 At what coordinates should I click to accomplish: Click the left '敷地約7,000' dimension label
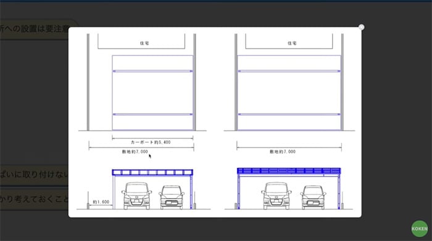tap(135, 151)
